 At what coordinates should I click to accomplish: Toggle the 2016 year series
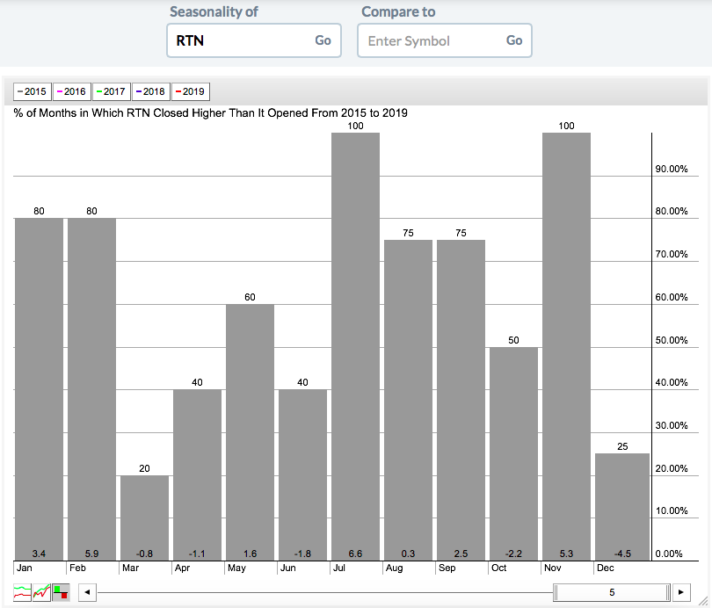pyautogui.click(x=70, y=91)
